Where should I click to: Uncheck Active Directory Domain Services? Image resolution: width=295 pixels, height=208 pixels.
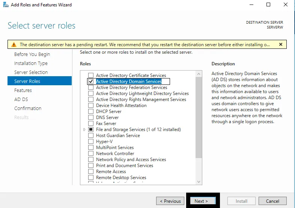pos(91,81)
